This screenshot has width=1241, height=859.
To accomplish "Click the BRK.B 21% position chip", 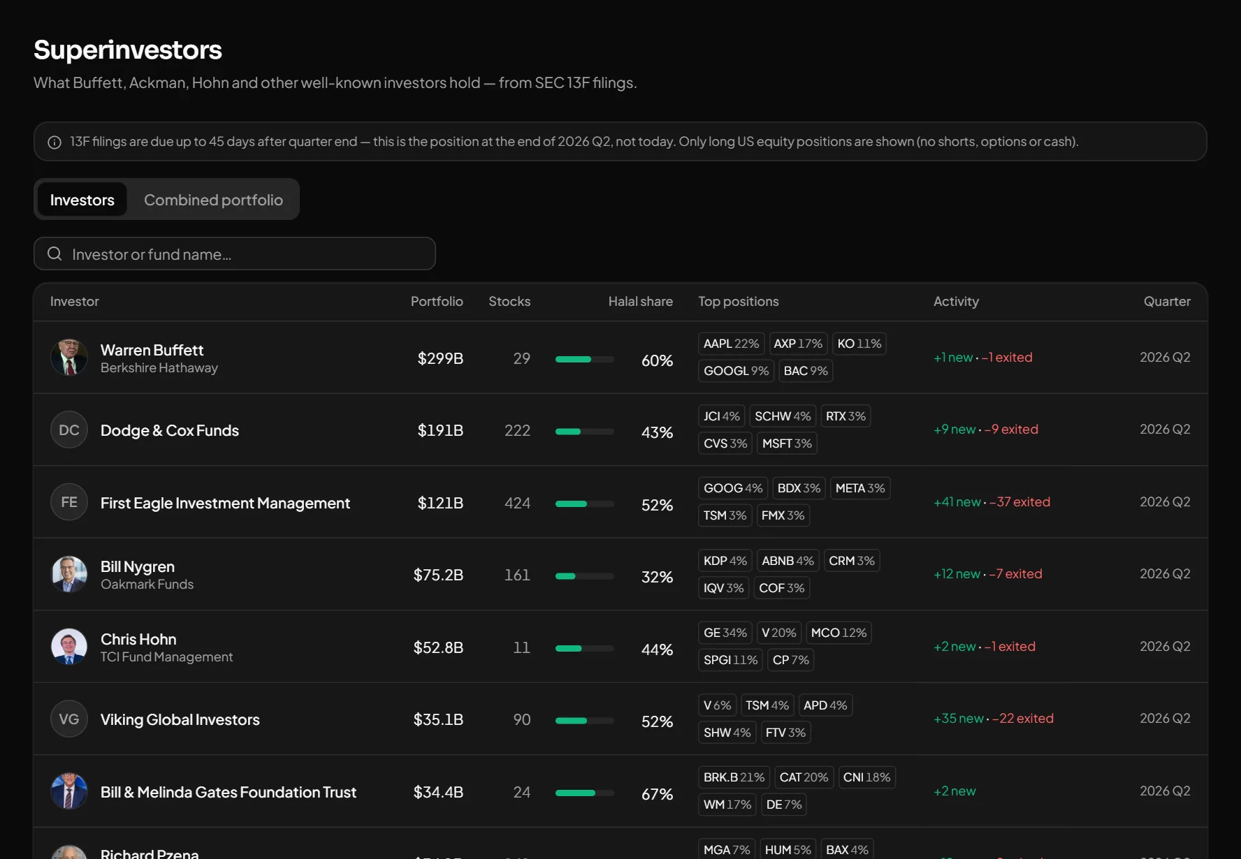I will pyautogui.click(x=734, y=777).
